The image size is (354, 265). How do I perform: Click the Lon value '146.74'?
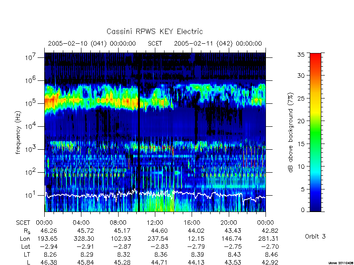click(231, 238)
